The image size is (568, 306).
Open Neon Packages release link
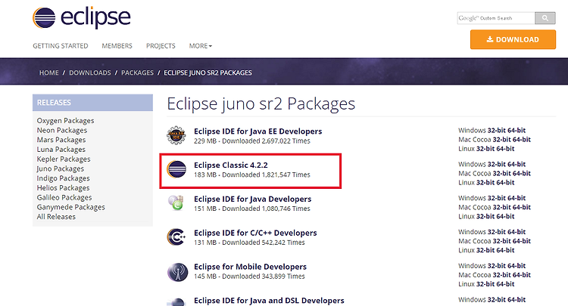tap(62, 131)
